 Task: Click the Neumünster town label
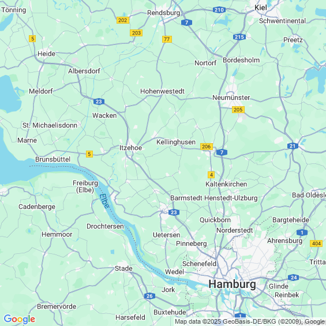click(x=231, y=98)
